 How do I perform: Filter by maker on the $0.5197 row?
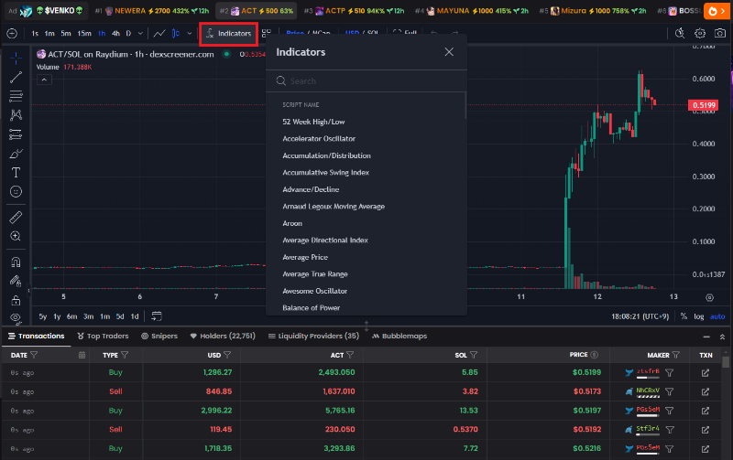(x=670, y=411)
